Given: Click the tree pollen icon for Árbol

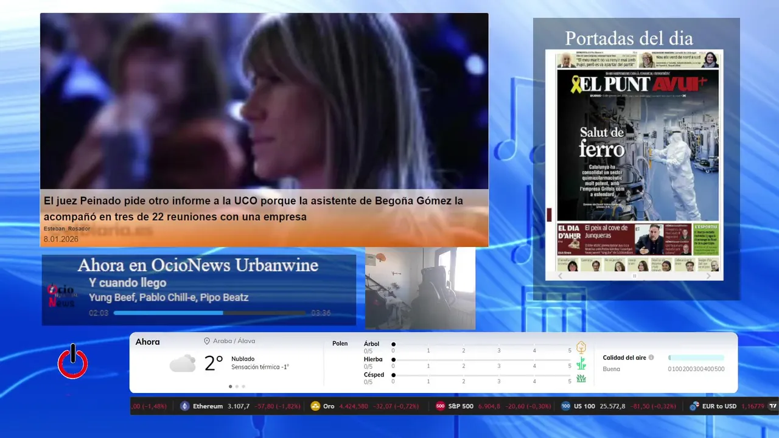Looking at the screenshot, I should point(581,347).
